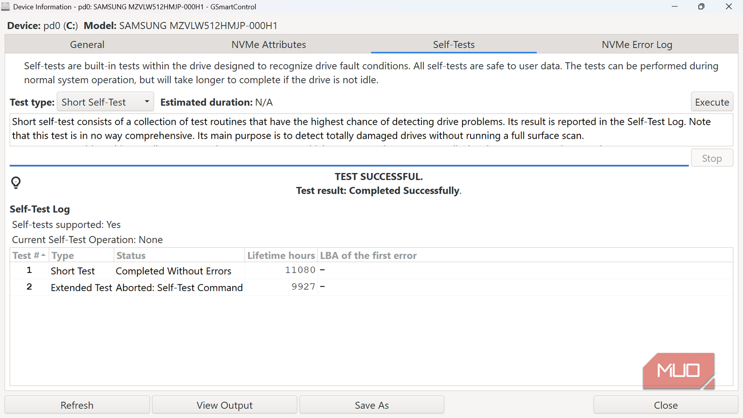743x418 pixels.
Task: Click 'Self-tests supported: Yes' text
Action: 66,224
